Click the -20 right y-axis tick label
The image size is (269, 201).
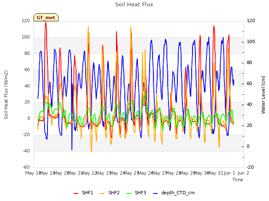point(251,167)
